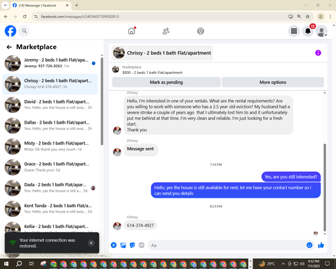Open David's 2 beds 1 bath conversation
336x269 pixels.
tap(50, 105)
